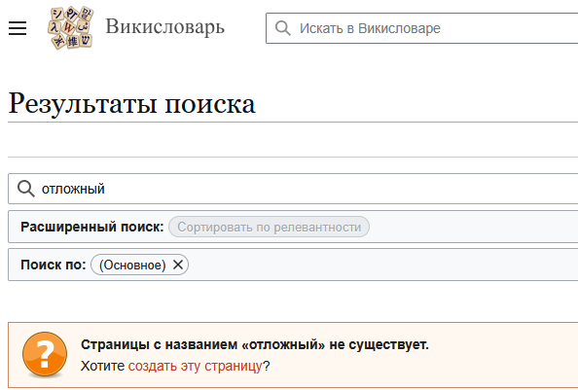Click the "Результаты поиска" page heading

(x=131, y=103)
